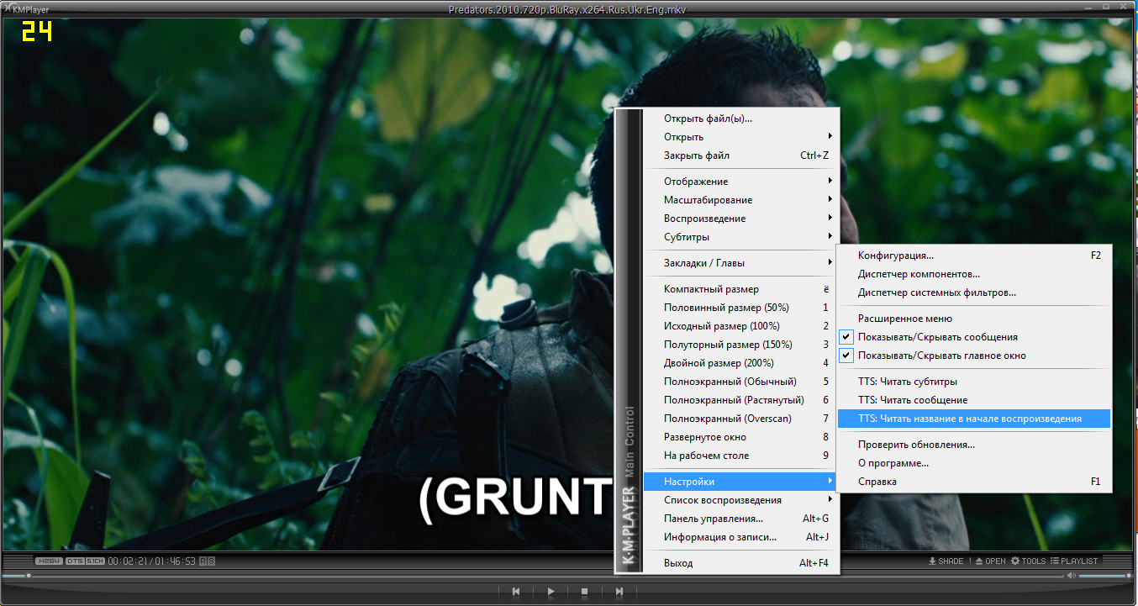1138x606 pixels.
Task: Adjust the volume slider
Action: click(x=1105, y=576)
